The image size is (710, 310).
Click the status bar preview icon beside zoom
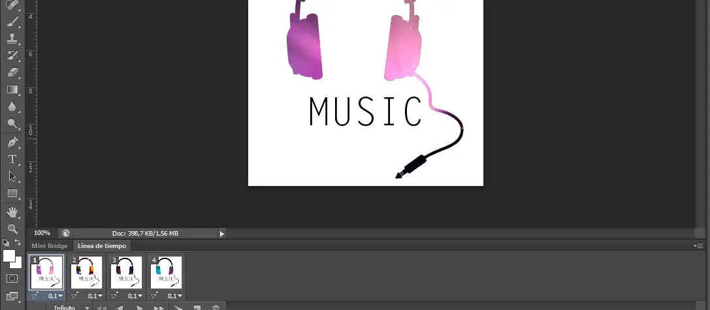click(x=66, y=234)
